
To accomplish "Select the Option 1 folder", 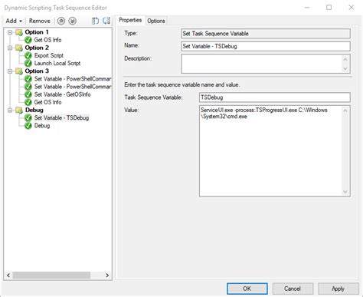I will click(37, 32).
